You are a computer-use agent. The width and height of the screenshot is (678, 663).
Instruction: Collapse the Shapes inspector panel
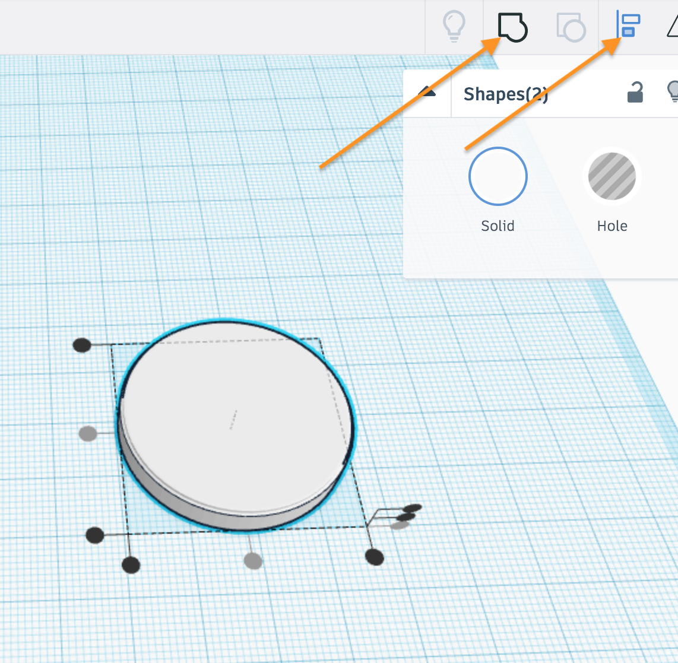[x=427, y=92]
